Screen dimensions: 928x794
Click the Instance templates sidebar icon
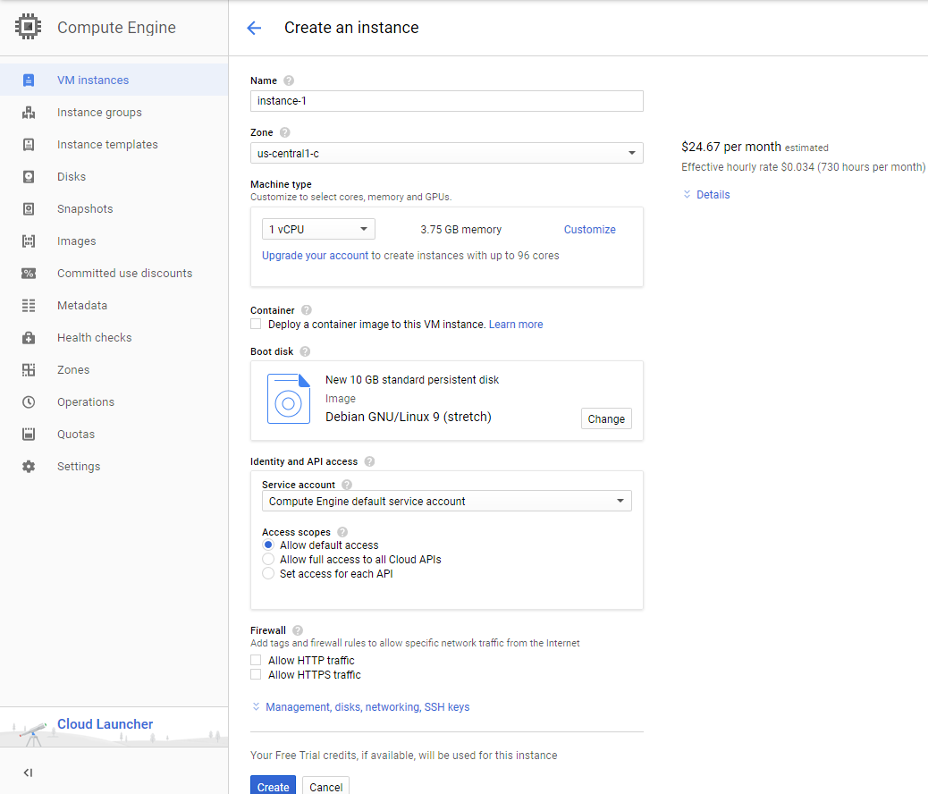(29, 145)
